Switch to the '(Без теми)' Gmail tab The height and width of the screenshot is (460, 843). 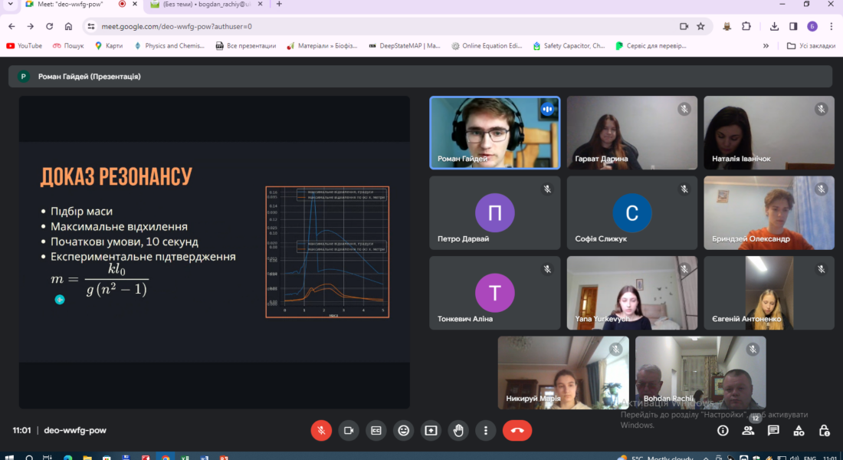[x=199, y=5]
